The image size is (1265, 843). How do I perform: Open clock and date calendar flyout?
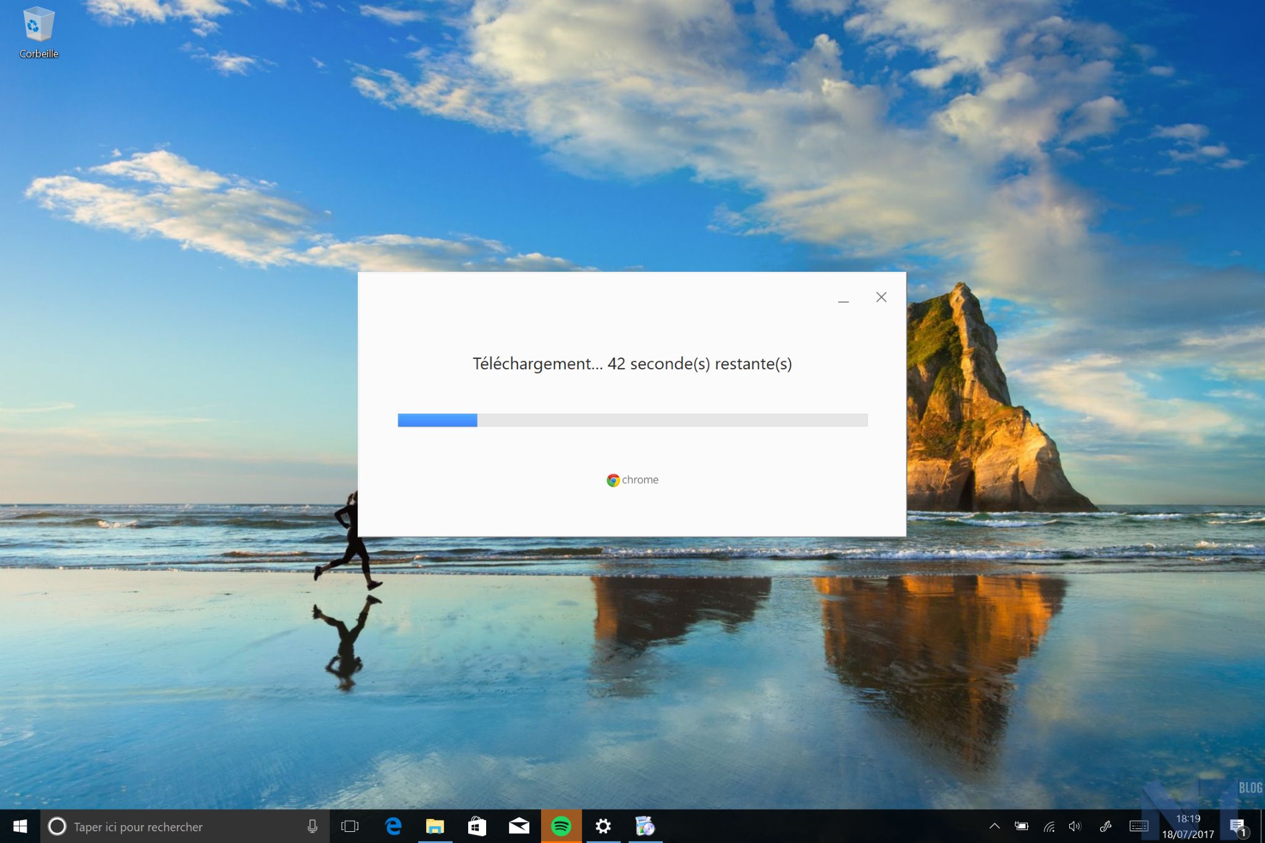click(1188, 826)
